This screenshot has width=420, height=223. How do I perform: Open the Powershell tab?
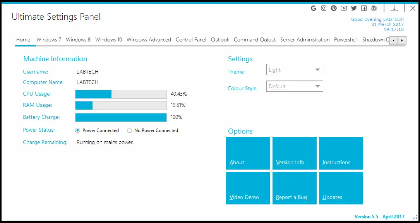(346, 39)
